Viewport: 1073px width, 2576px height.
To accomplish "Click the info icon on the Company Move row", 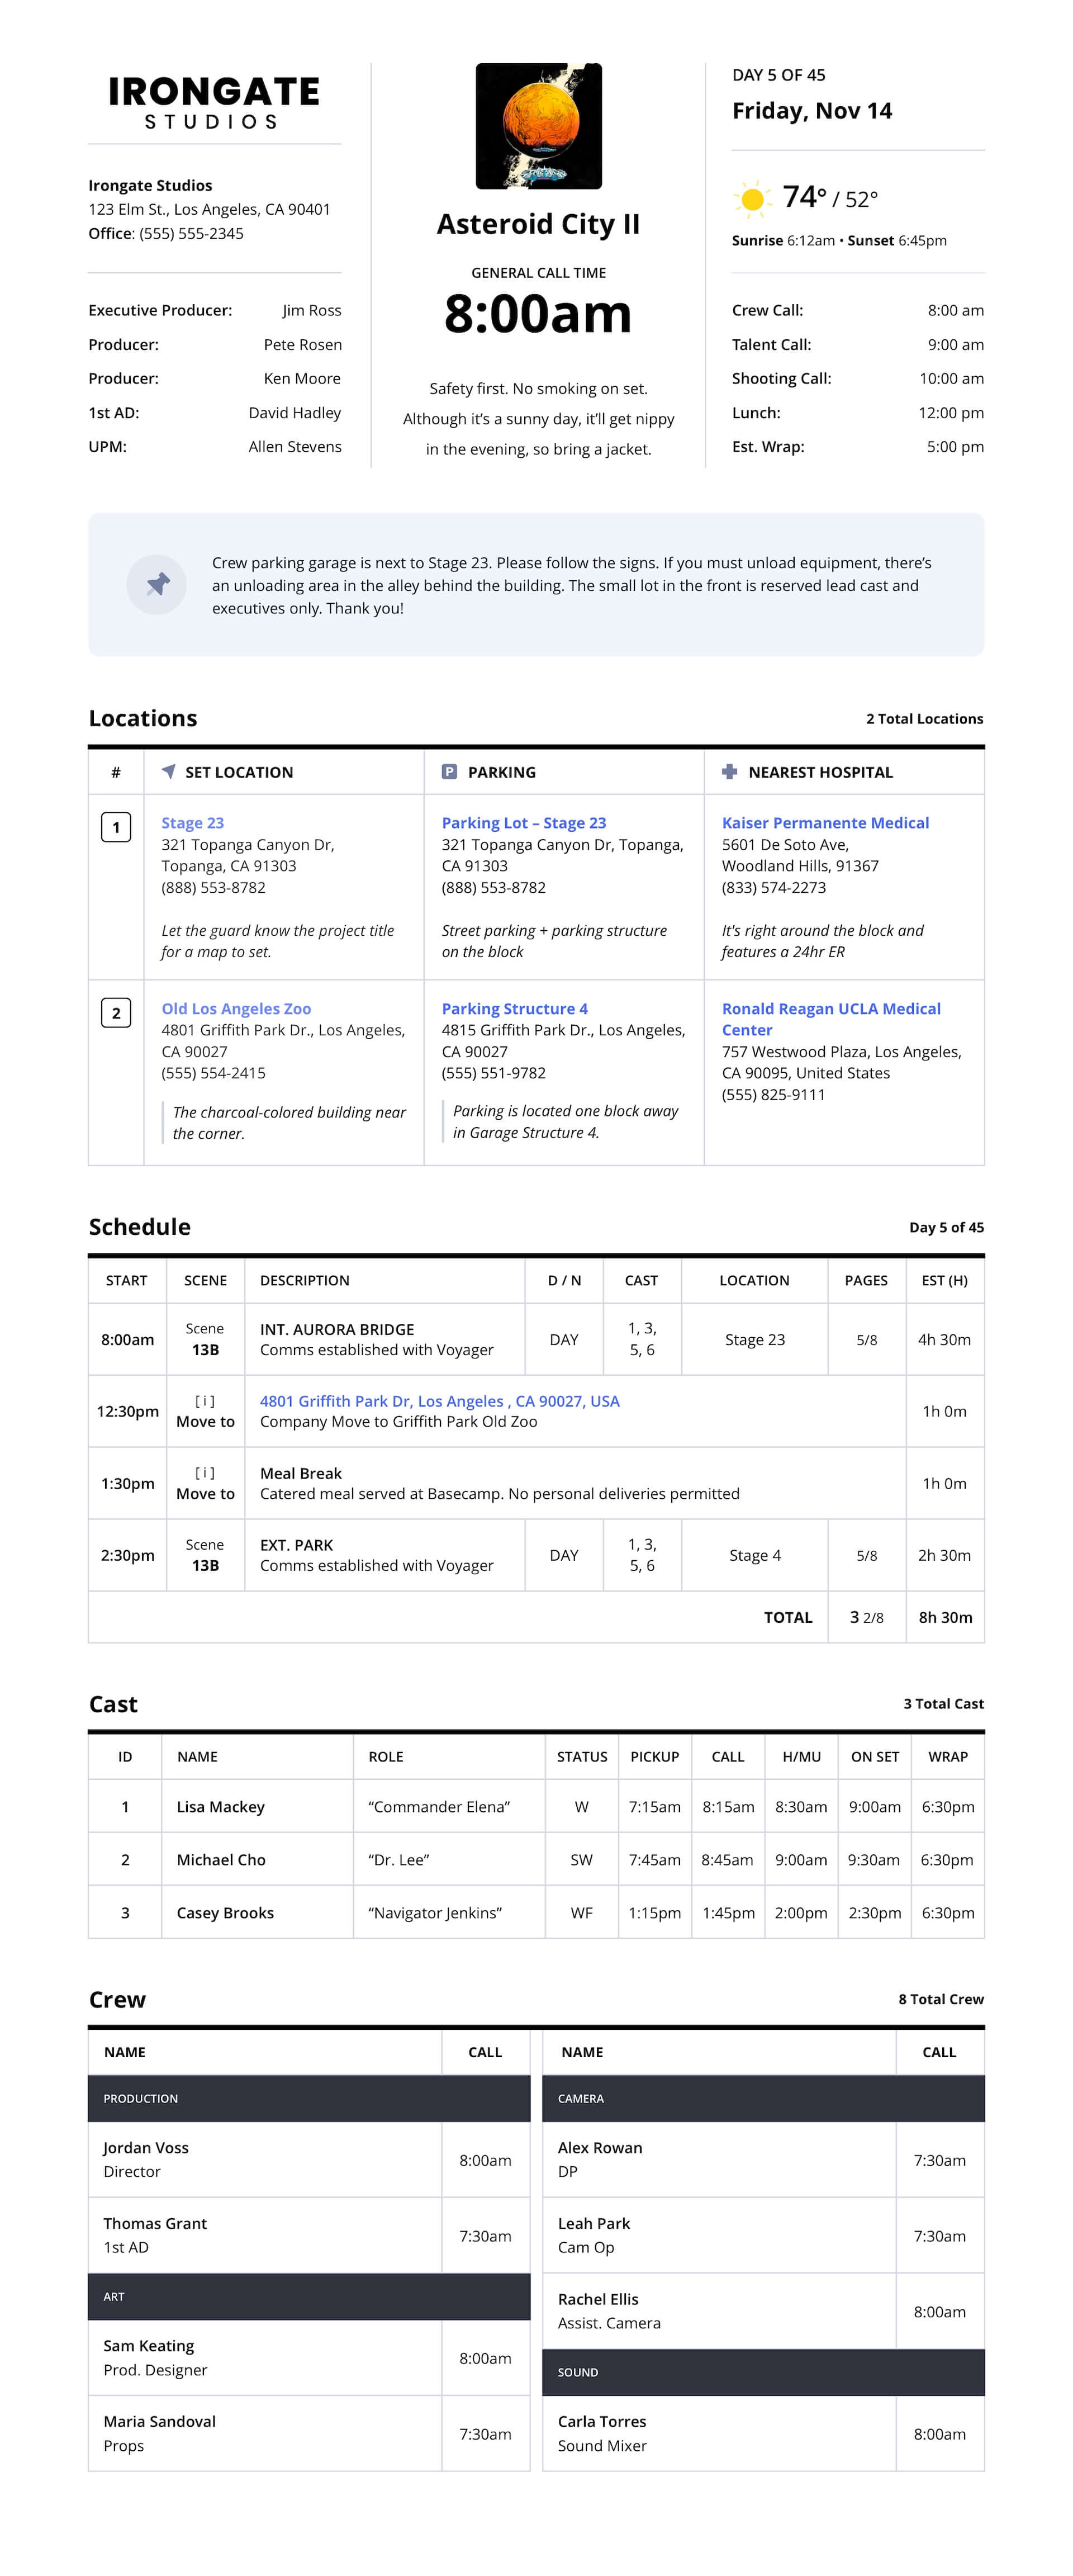I will point(205,1401).
